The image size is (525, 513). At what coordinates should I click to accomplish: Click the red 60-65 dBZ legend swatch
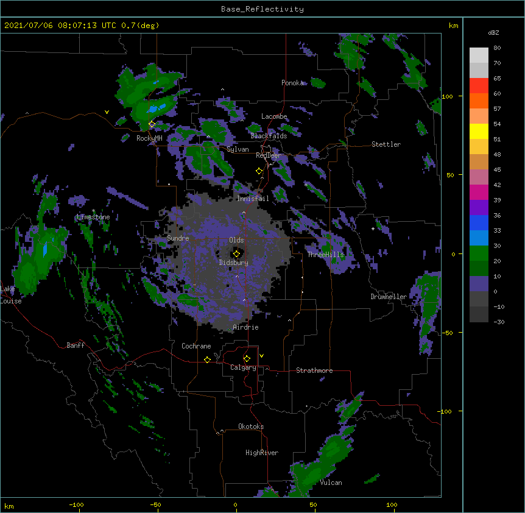(479, 86)
